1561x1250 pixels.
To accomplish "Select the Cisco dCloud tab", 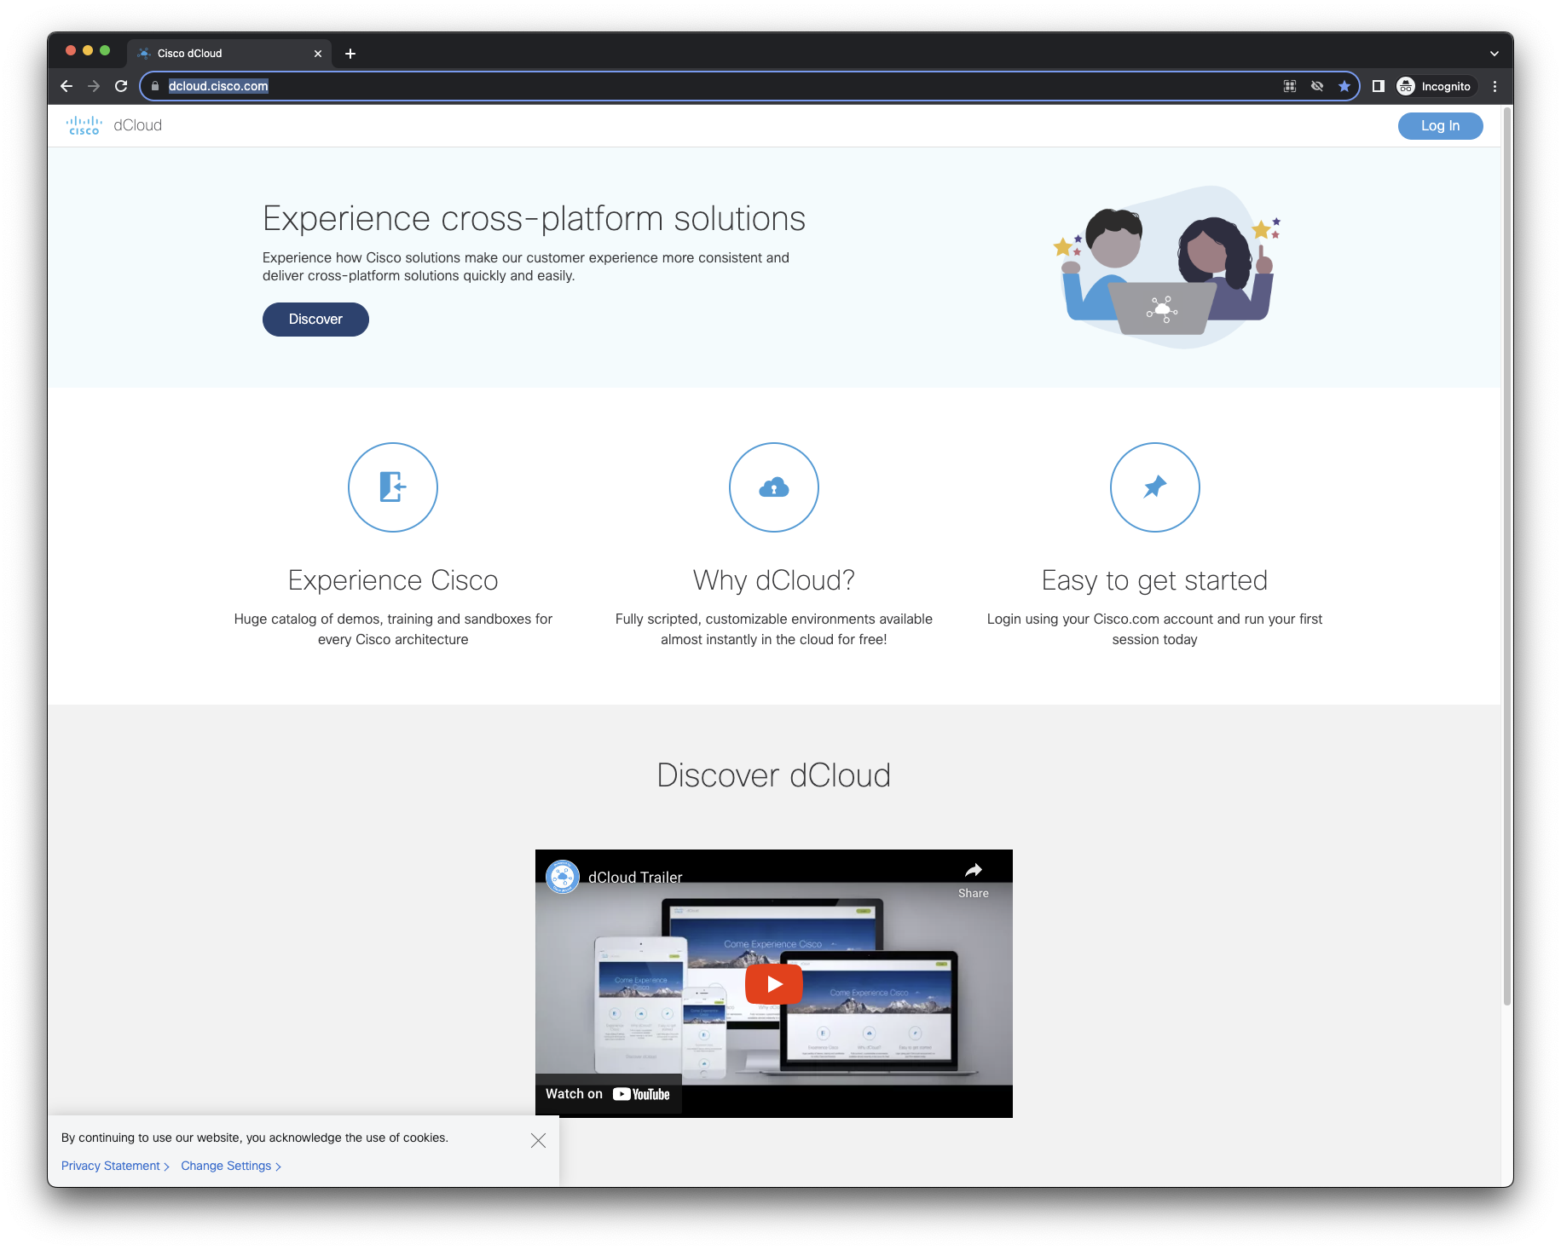I will 230,53.
